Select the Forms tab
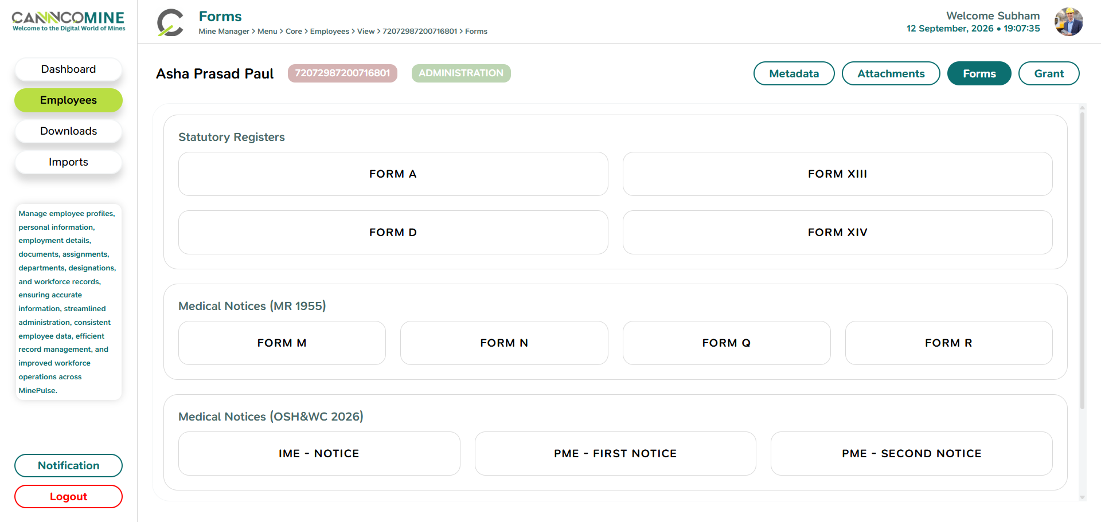1101x522 pixels. click(x=979, y=73)
